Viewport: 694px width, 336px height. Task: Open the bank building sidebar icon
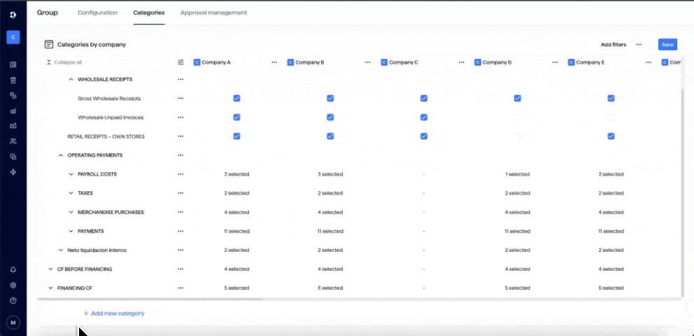point(13,80)
